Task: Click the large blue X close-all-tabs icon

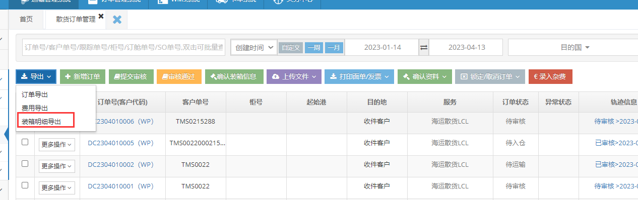Action: (x=117, y=20)
